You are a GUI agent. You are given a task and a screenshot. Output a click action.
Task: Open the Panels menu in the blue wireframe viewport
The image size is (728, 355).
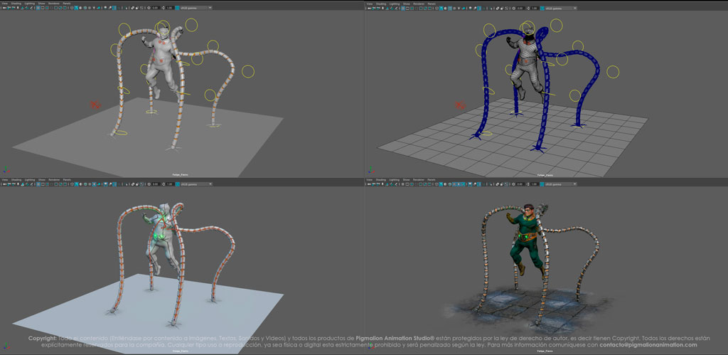432,4
